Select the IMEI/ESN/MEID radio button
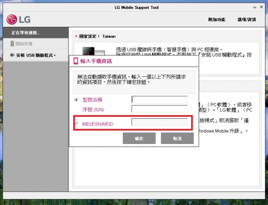Viewport: 268px width, 205px height. tap(76, 124)
